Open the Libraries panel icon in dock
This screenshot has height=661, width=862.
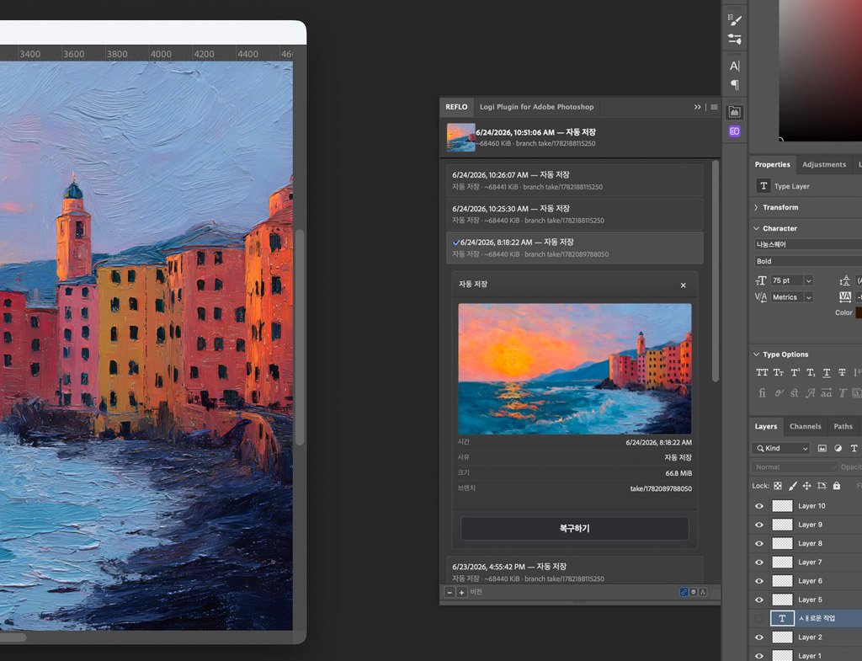734,112
